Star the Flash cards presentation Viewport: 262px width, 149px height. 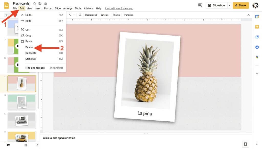click(35, 4)
